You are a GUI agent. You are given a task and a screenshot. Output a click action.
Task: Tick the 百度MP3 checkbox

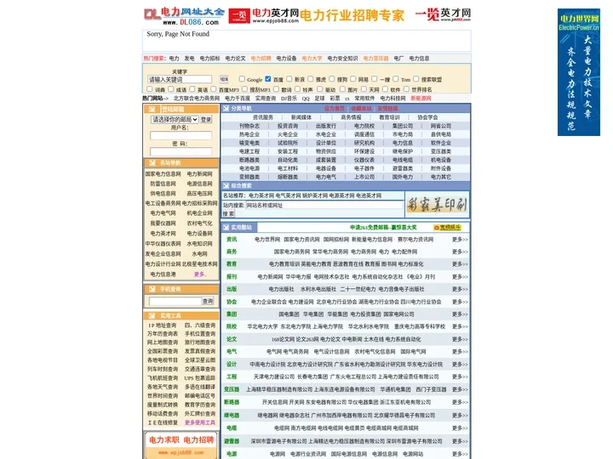pos(214,89)
